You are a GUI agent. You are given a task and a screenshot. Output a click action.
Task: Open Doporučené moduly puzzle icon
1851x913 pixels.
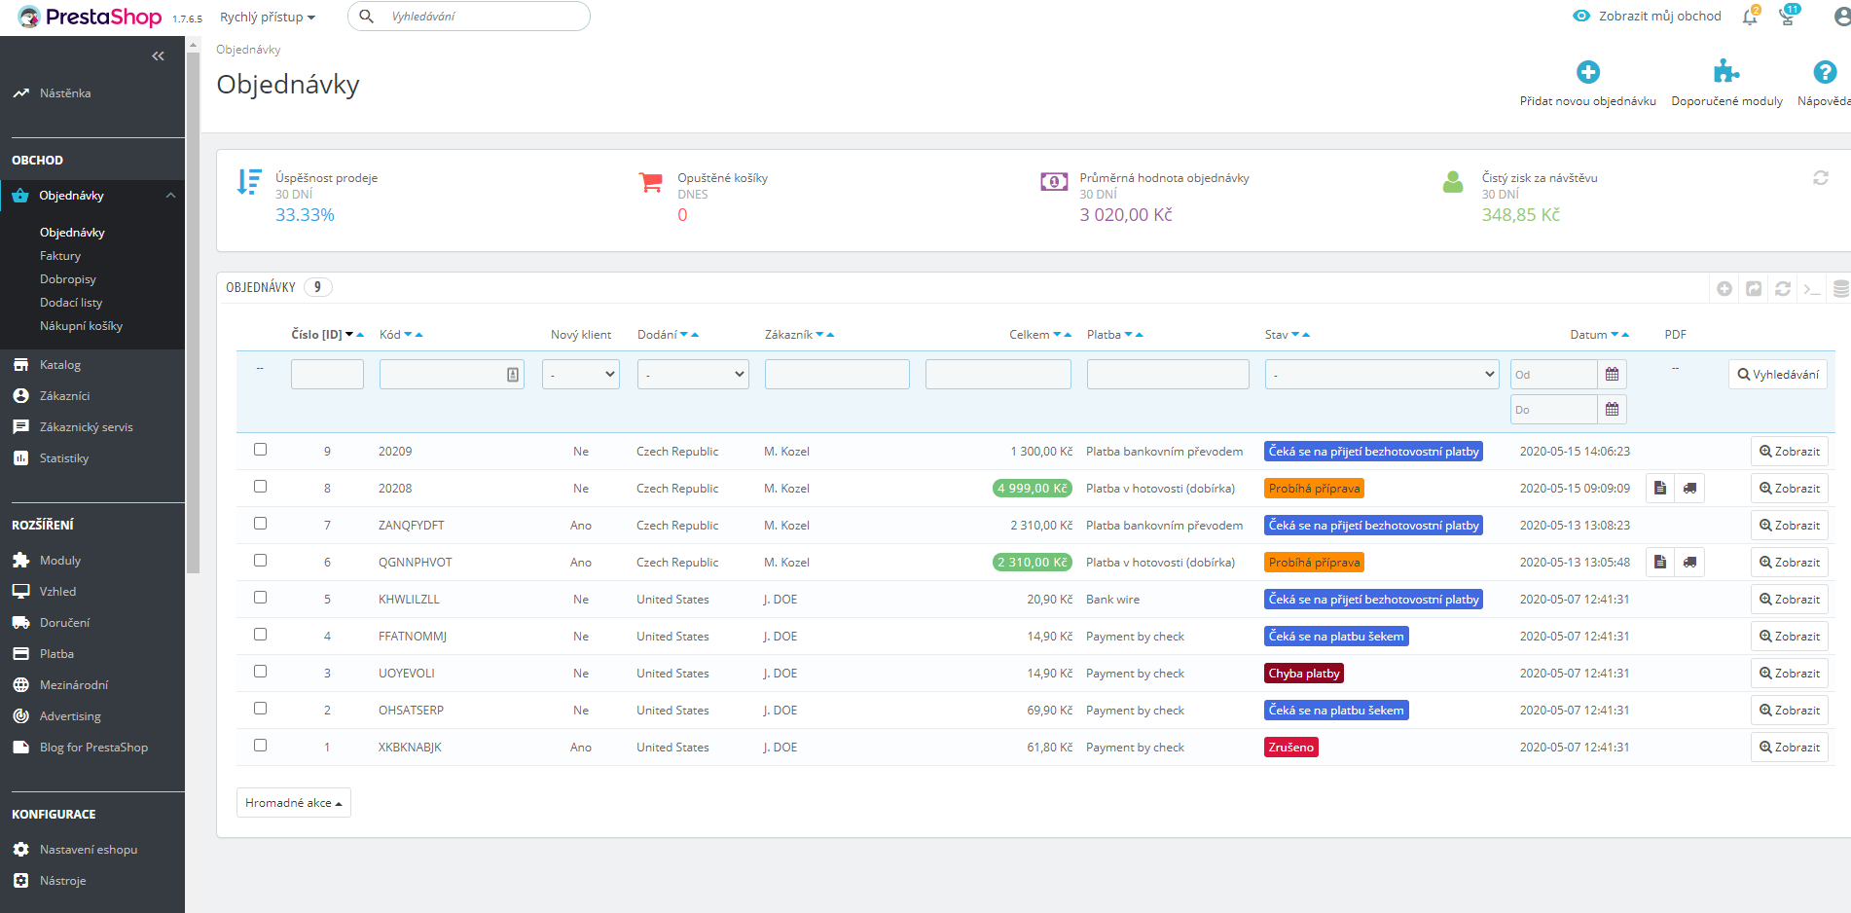click(x=1726, y=72)
